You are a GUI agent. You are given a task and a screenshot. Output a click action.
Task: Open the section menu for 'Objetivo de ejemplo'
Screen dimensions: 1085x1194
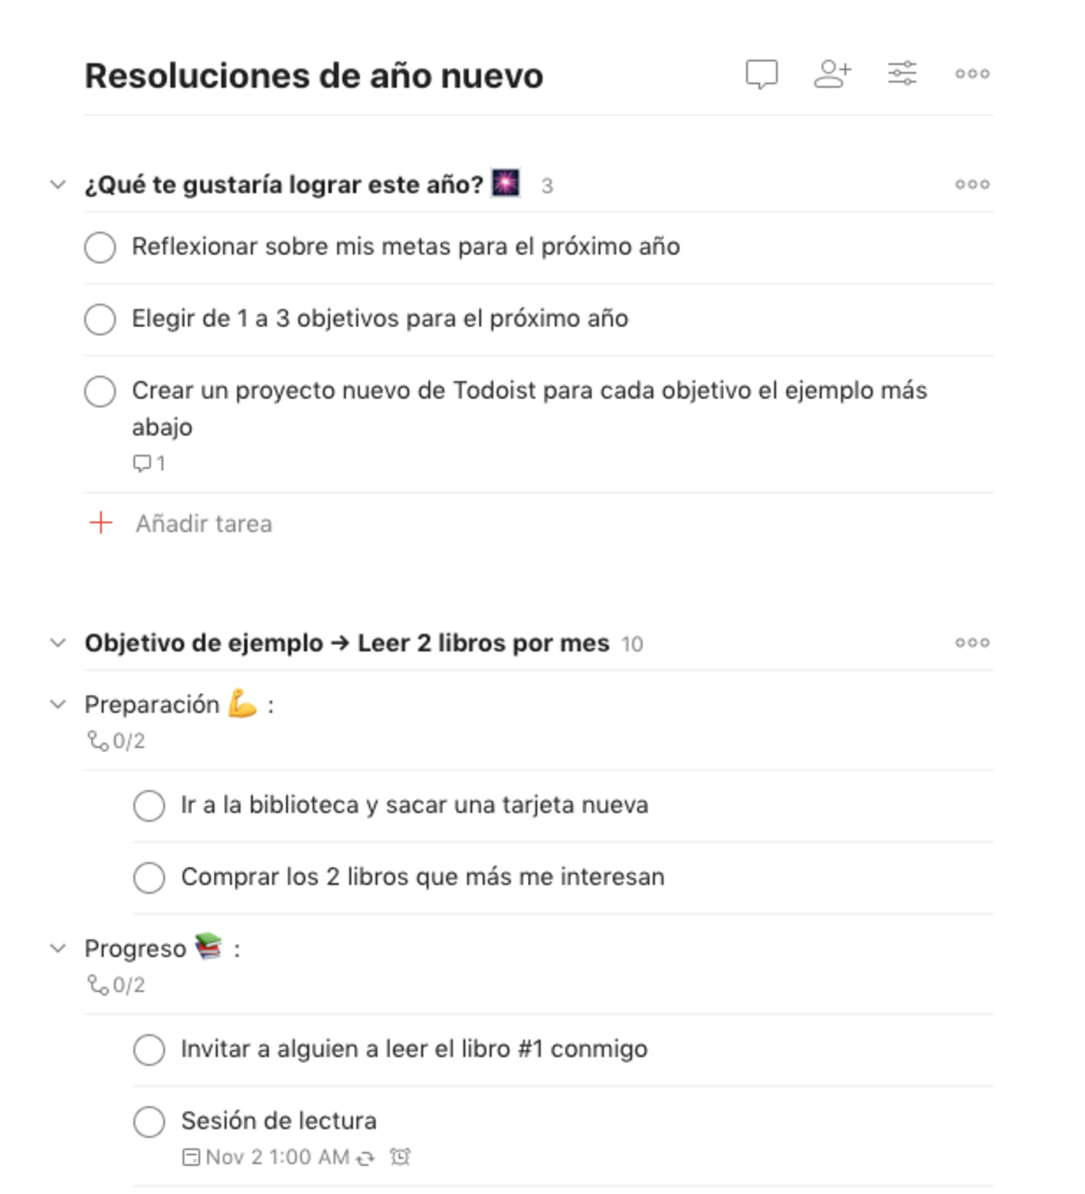click(972, 643)
